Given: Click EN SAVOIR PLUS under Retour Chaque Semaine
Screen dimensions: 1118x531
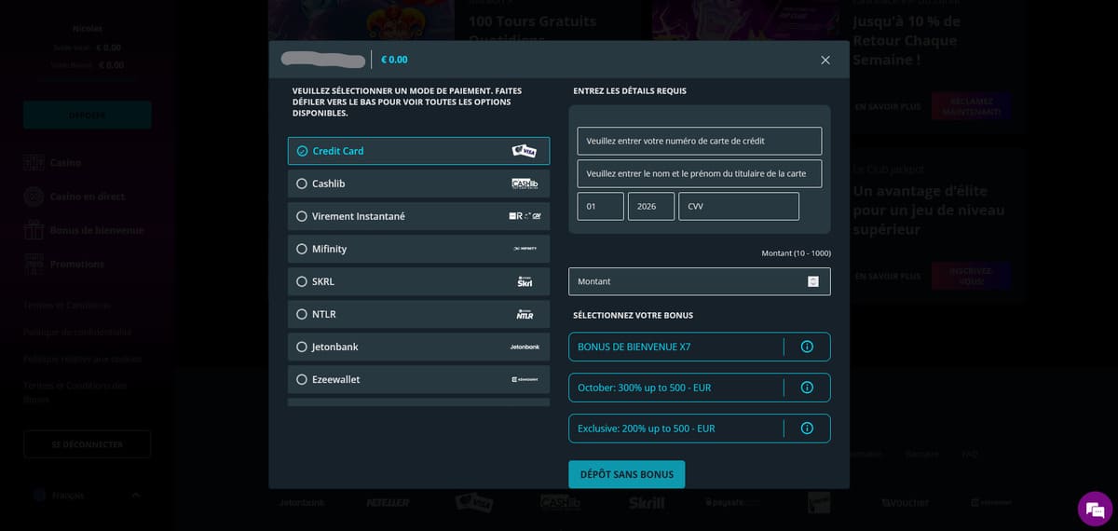Looking at the screenshot, I should (888, 107).
